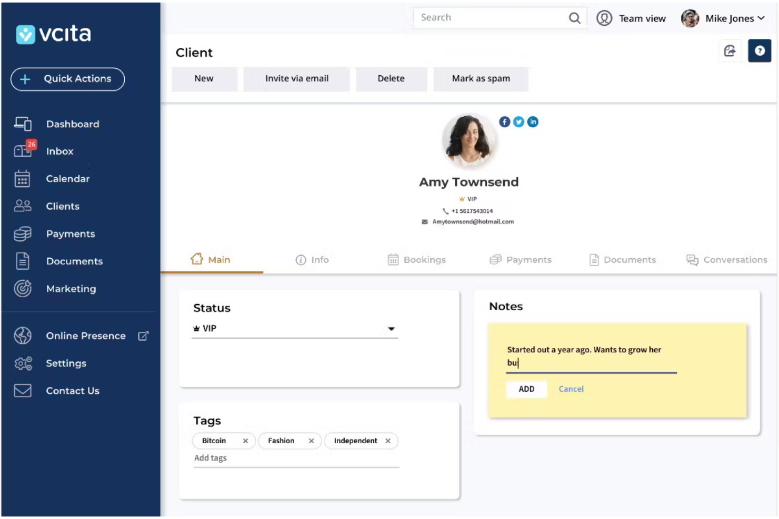779x519 pixels.
Task: Open Settings via the gear icon
Action: click(x=23, y=363)
